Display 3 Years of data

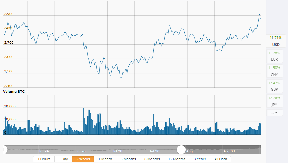(200, 159)
